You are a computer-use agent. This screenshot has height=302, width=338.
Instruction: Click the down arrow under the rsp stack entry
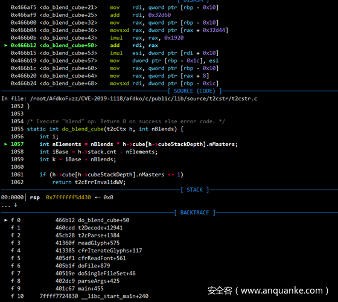[x=16, y=205]
